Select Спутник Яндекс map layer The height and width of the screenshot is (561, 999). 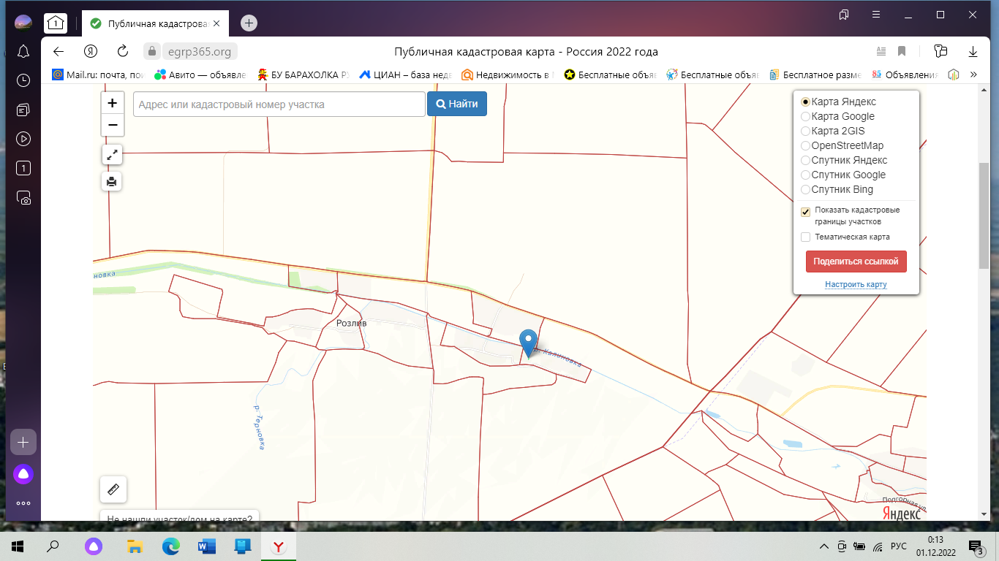(806, 161)
